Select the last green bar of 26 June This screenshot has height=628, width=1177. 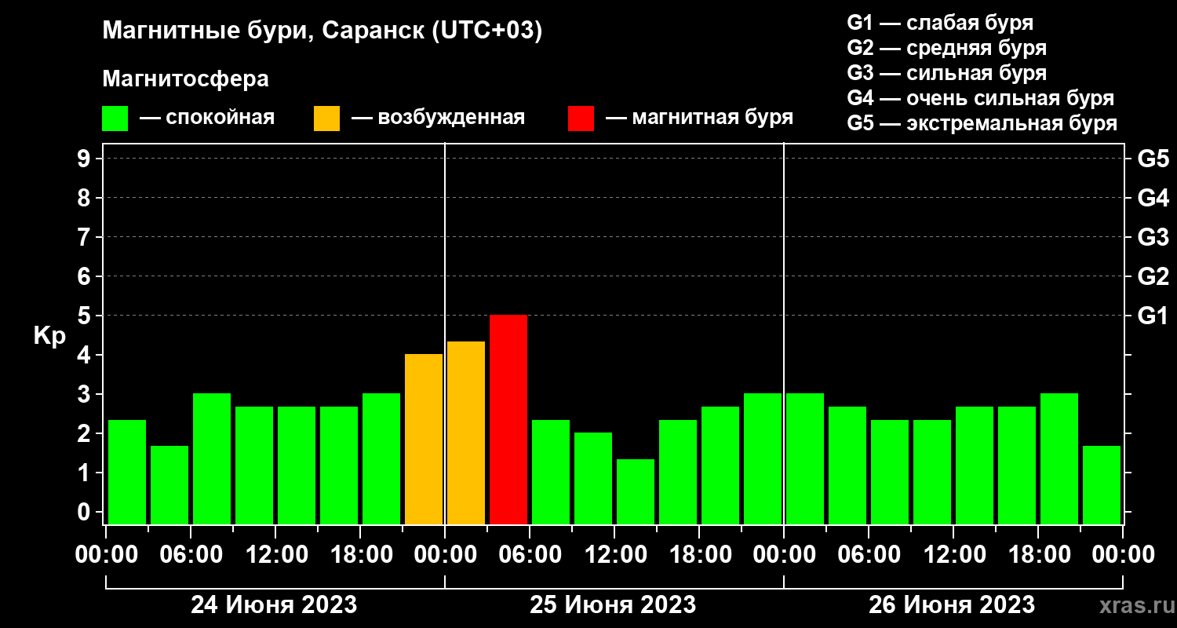click(x=1102, y=485)
